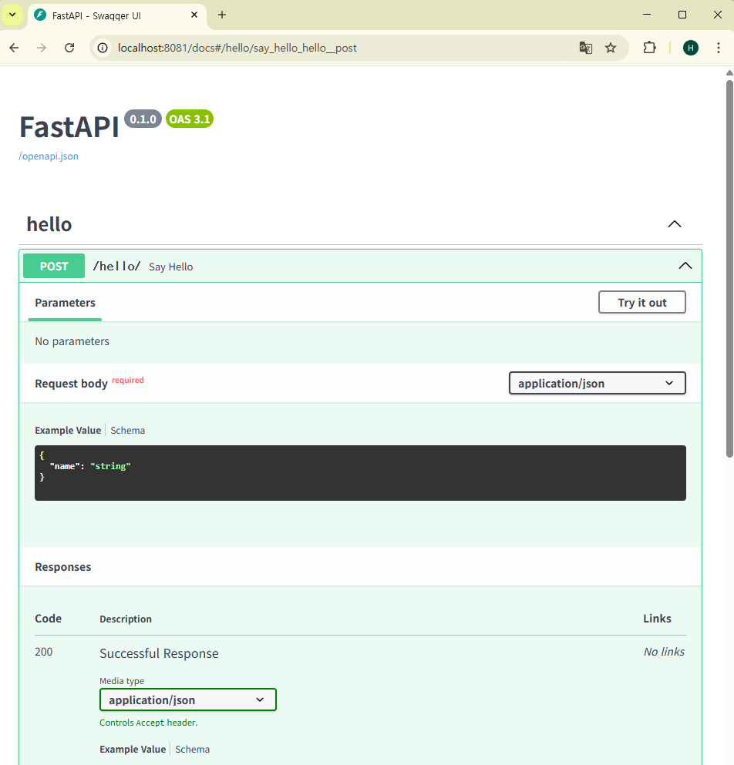Bookmark this page with the star icon
The height and width of the screenshot is (765, 734).
pos(611,48)
